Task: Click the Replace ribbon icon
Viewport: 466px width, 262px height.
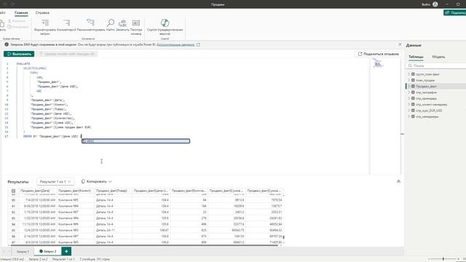Action: click(x=122, y=23)
